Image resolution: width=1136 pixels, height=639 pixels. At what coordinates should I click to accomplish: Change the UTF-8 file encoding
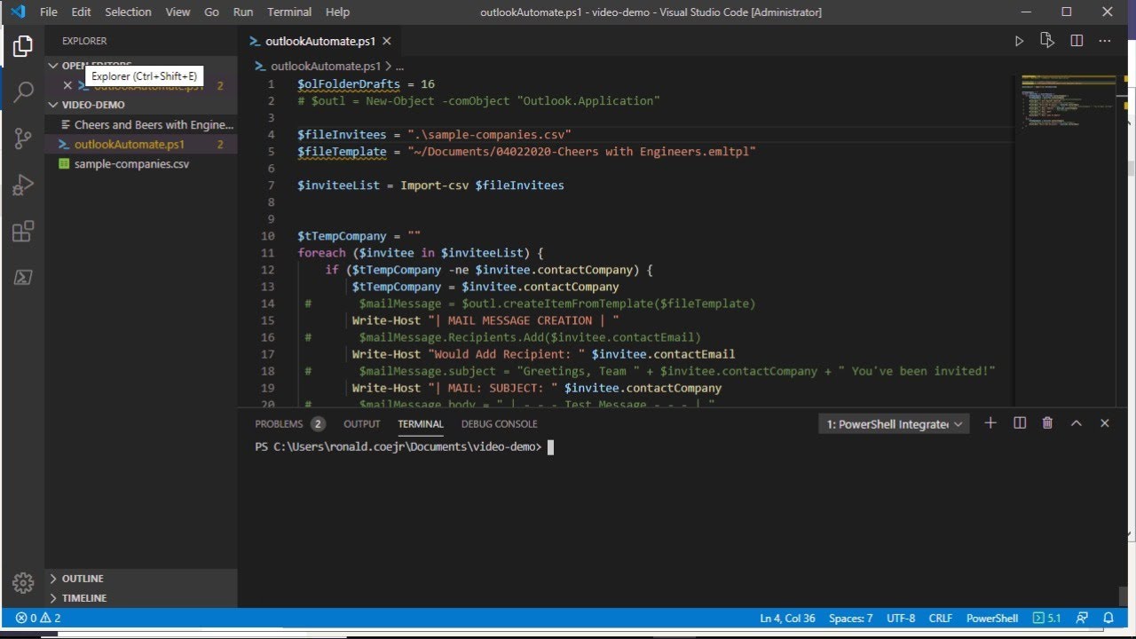(x=901, y=618)
